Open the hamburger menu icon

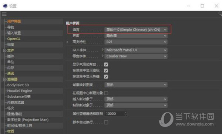[x=4, y=14]
